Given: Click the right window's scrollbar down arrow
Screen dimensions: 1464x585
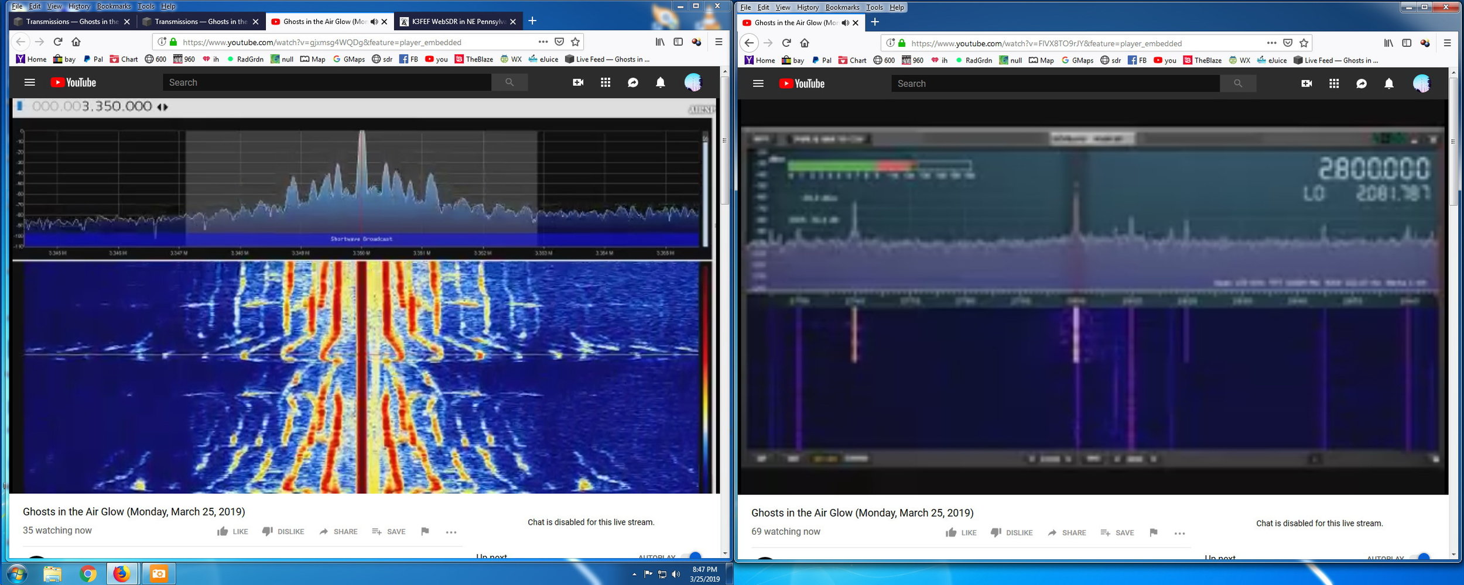Looking at the screenshot, I should (x=1453, y=555).
